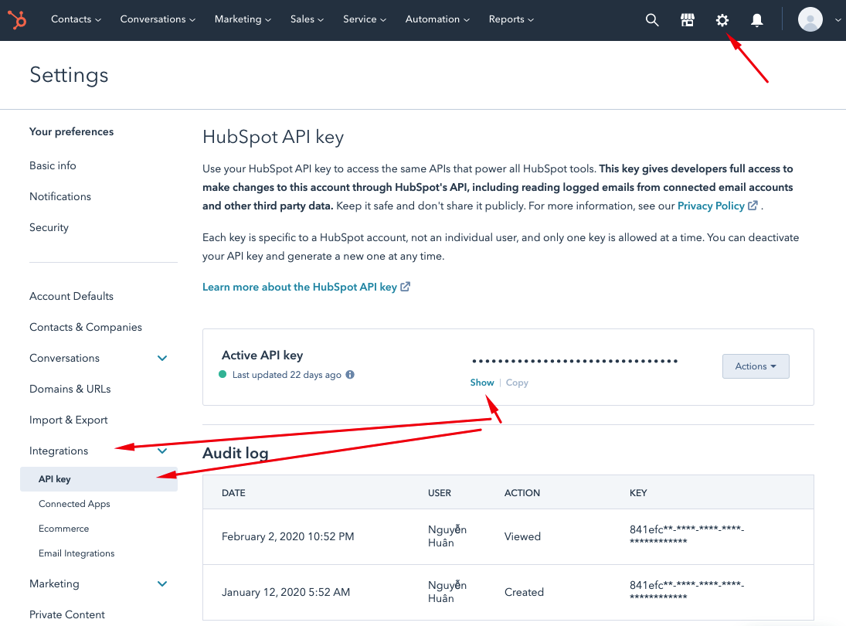846x626 pixels.
Task: Click external icon after Learn more link
Action: point(405,287)
